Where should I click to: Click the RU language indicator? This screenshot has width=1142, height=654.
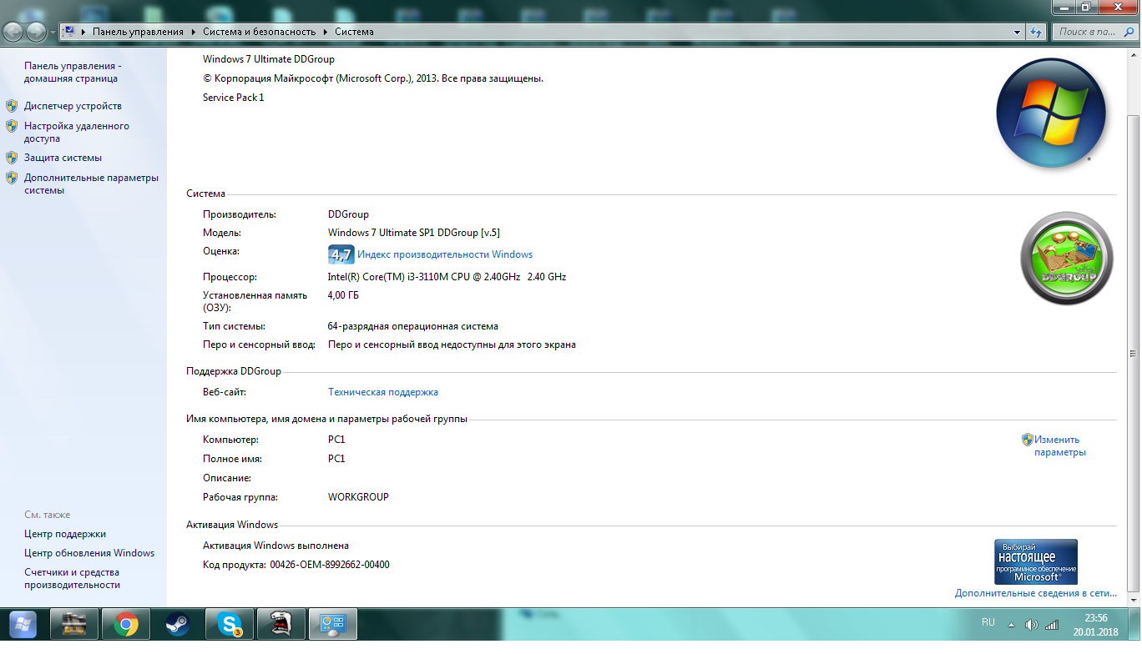pyautogui.click(x=988, y=623)
